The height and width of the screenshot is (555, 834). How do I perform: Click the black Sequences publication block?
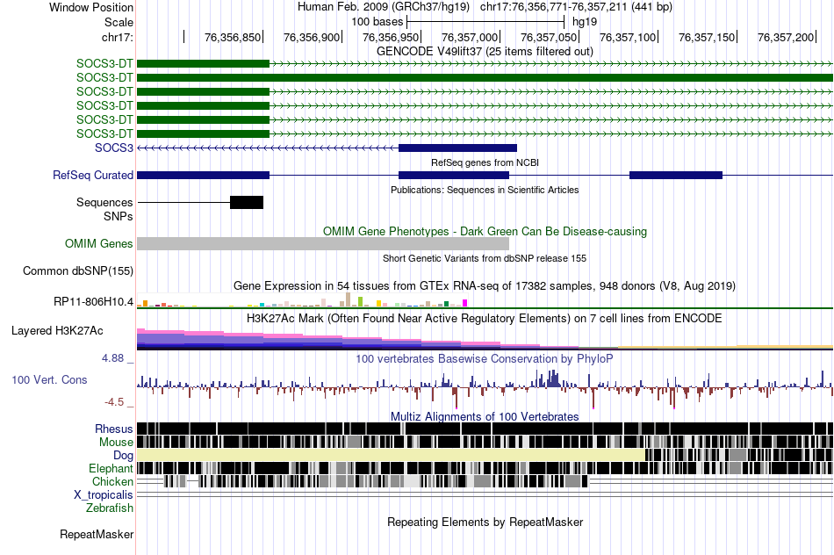247,202
